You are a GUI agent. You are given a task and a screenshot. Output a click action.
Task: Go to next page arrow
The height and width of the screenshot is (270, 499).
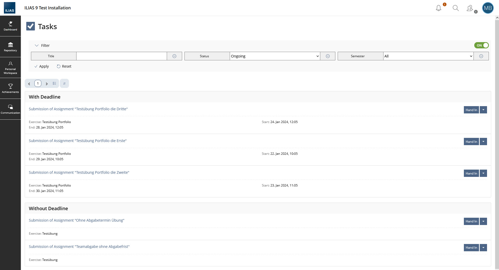(47, 84)
